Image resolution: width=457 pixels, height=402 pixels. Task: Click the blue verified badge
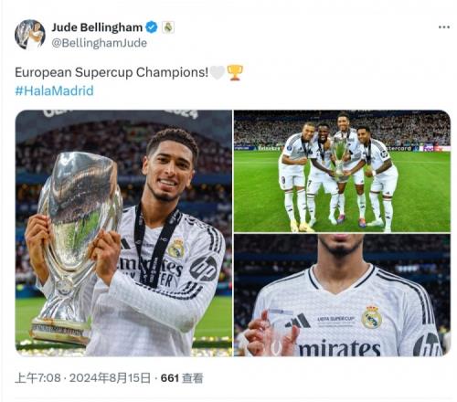pos(152,27)
